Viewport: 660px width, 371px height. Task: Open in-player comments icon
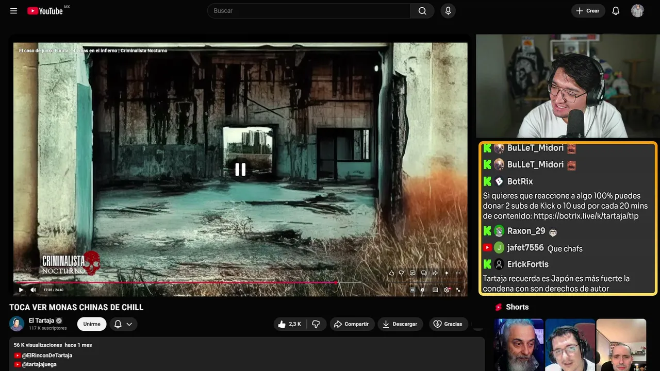click(412, 273)
